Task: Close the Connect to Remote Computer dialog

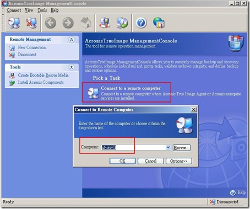Action: click(193, 110)
